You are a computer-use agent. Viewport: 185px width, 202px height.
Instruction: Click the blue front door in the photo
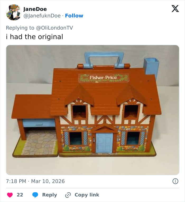[x=104, y=143]
